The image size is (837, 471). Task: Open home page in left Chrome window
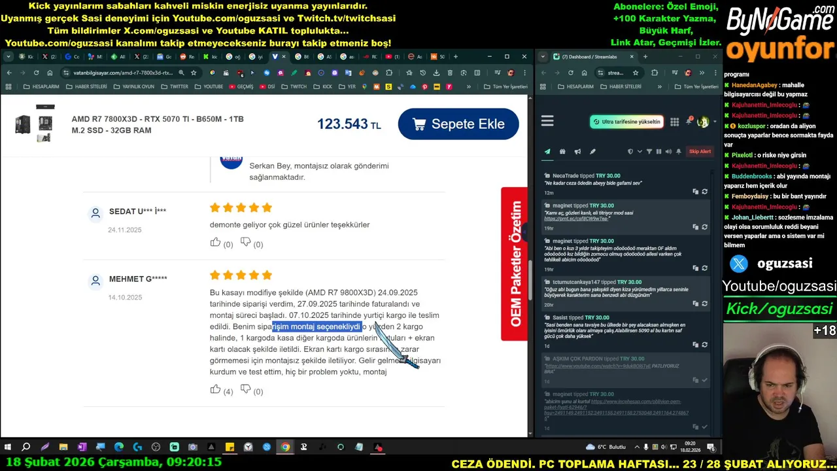coord(50,73)
